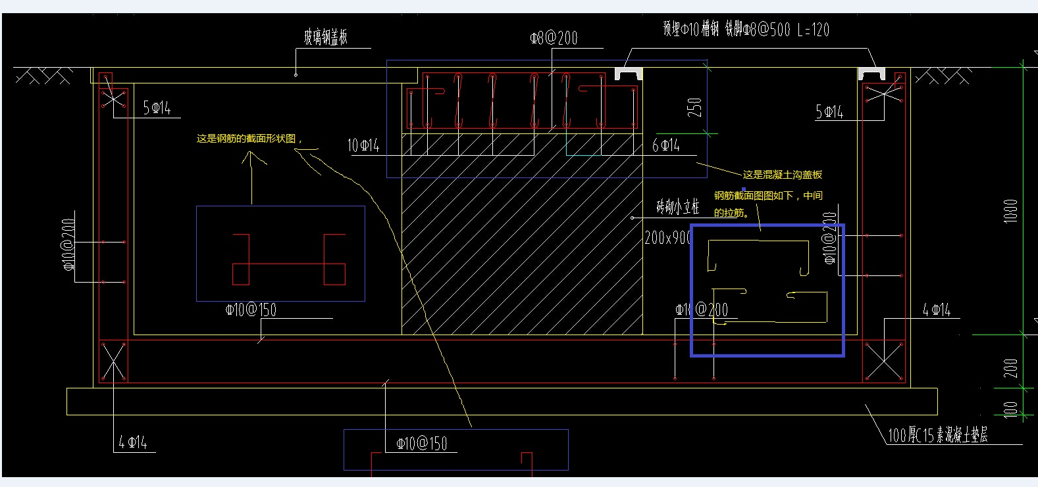The height and width of the screenshot is (487, 1038).
Task: Select the hatched brick column region
Action: (522, 234)
